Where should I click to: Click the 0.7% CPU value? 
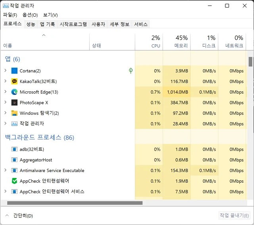point(155,92)
